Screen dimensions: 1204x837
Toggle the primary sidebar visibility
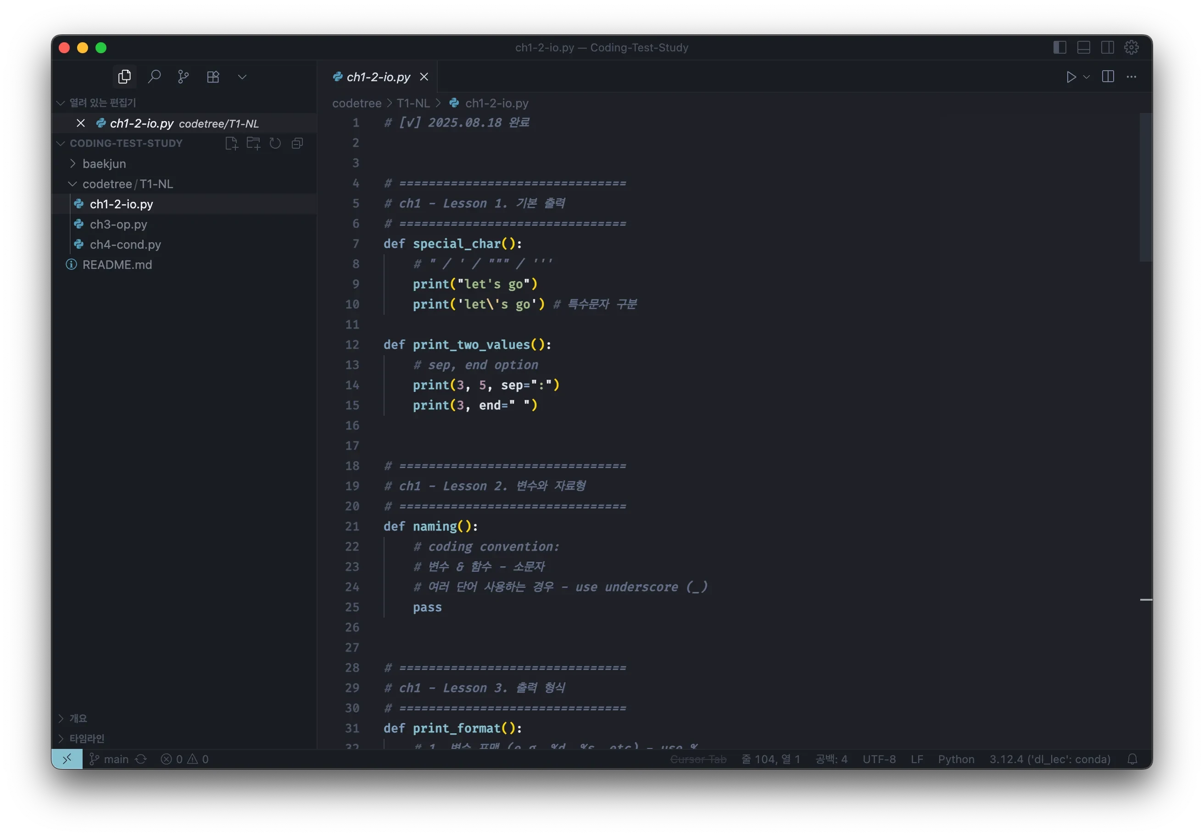tap(1059, 48)
